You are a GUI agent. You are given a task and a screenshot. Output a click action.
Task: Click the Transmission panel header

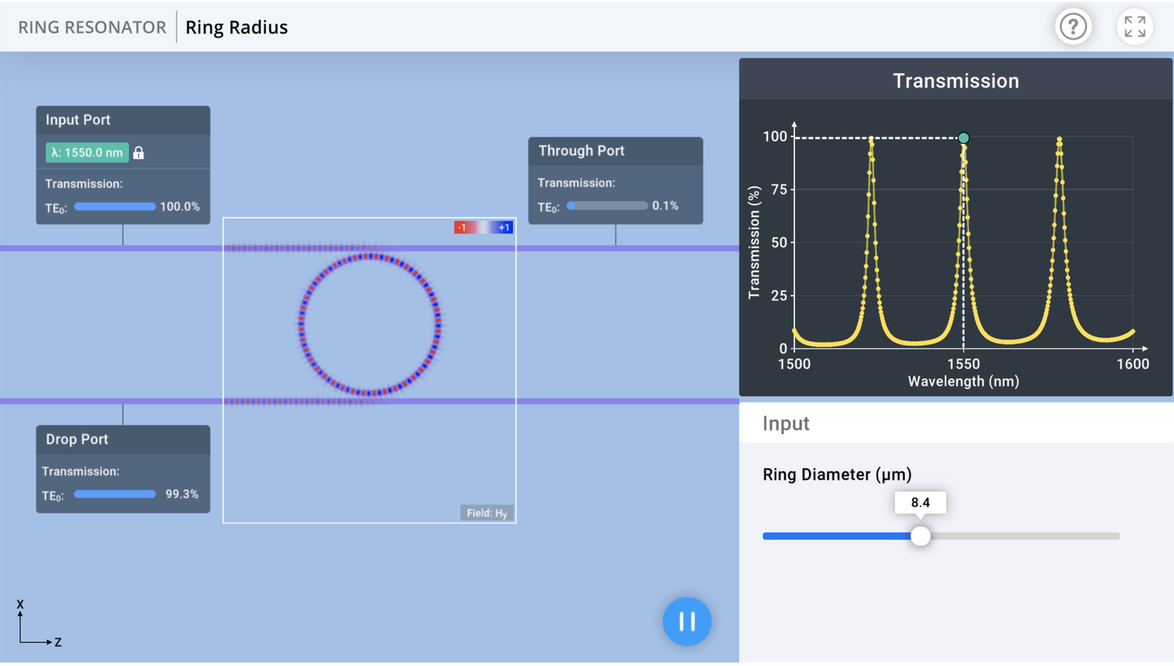pos(955,80)
